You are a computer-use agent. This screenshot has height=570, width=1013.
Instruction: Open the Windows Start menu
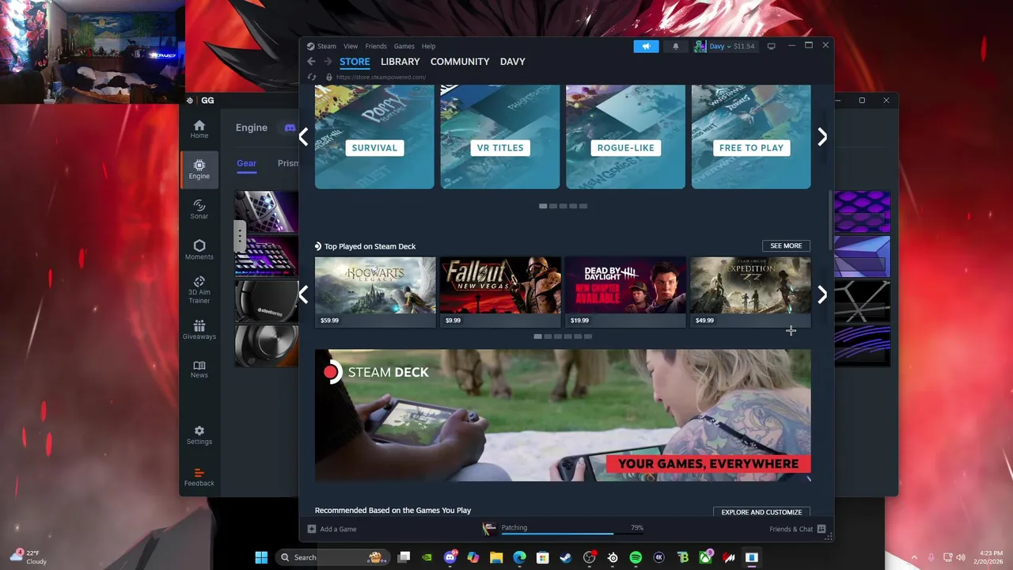pyautogui.click(x=261, y=557)
